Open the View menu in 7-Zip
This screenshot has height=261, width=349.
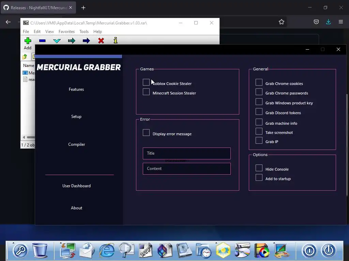49,32
